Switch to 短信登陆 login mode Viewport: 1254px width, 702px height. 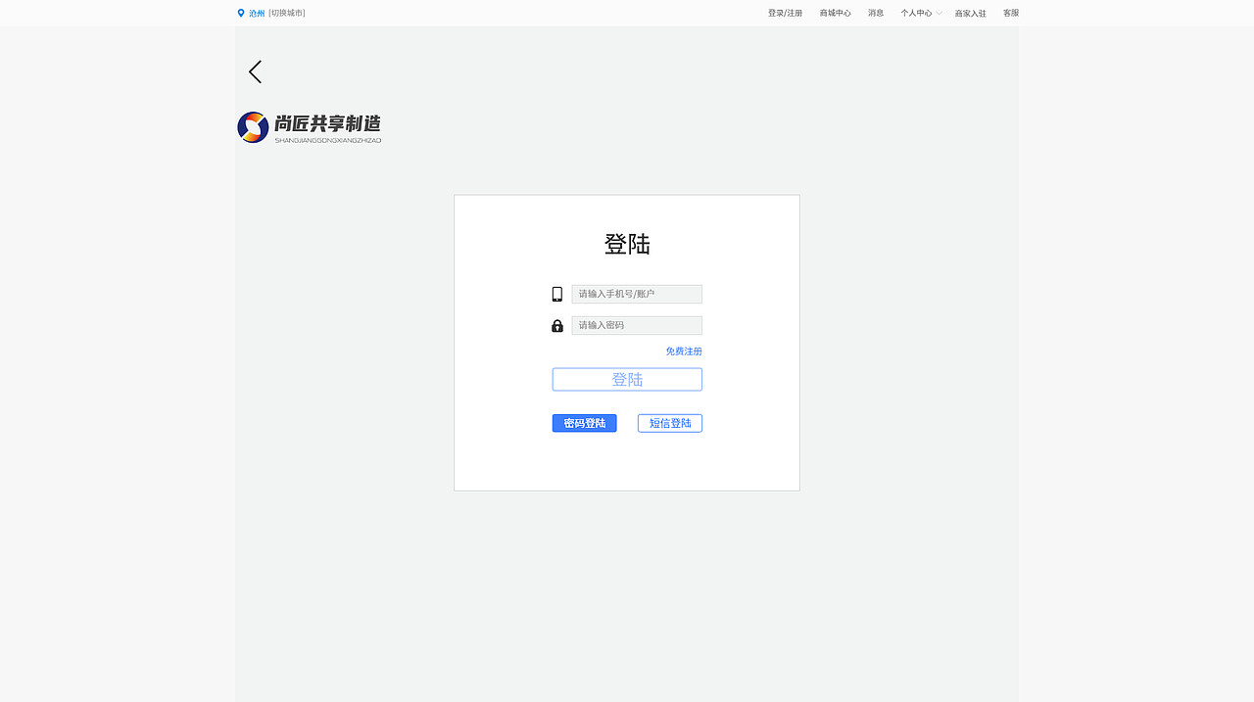pos(670,423)
